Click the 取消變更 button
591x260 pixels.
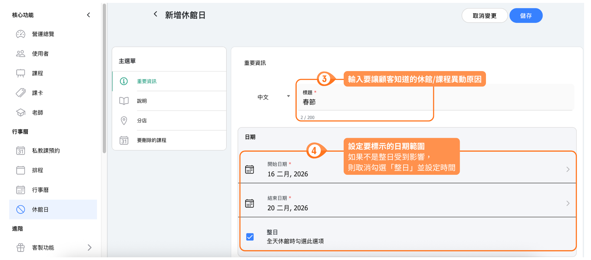pos(484,16)
